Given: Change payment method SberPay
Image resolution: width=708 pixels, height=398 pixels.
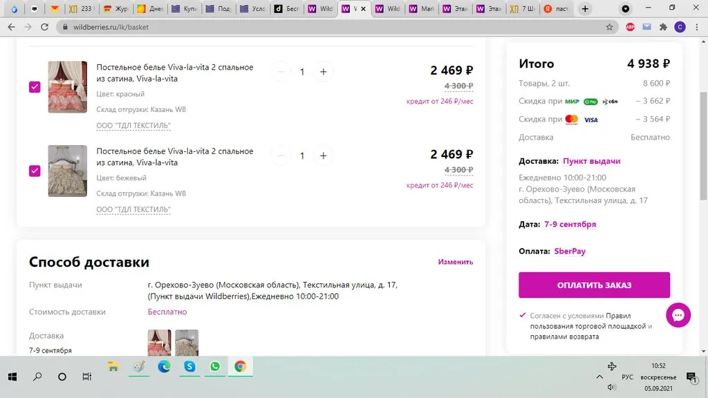Looking at the screenshot, I should (x=570, y=252).
